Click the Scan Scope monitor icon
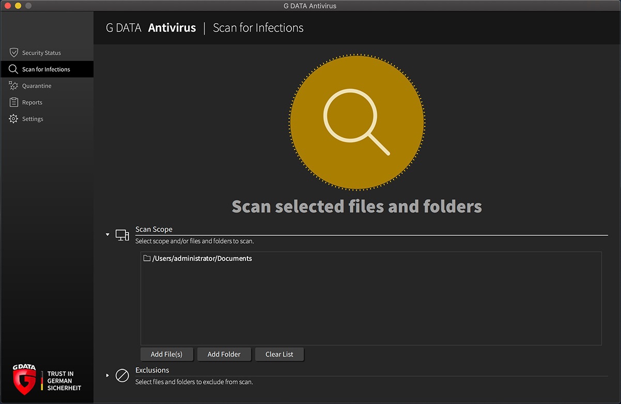Screen dimensions: 621x404 [122, 235]
